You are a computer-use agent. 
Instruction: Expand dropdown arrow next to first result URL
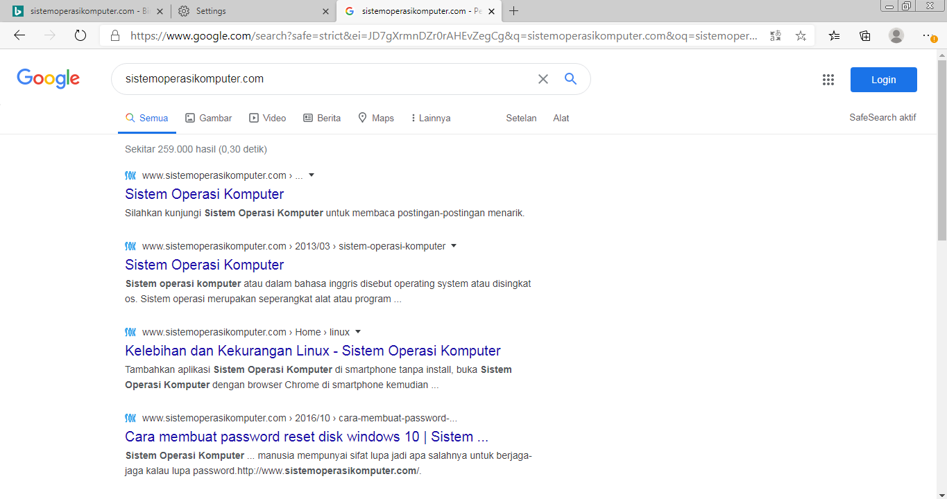click(312, 175)
